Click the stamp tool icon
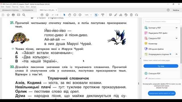This screenshot has width=182, height=102. pos(126,15)
